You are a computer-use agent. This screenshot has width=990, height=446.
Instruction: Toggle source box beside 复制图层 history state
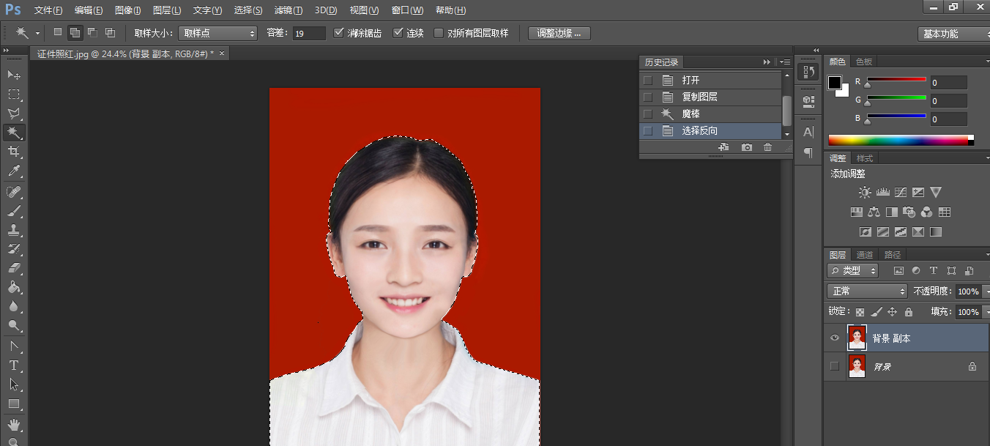(647, 97)
